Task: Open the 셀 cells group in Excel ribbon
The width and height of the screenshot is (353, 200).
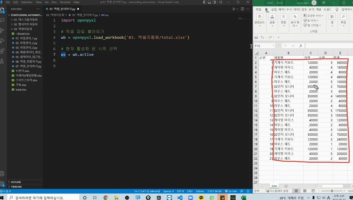Action: tap(332, 20)
